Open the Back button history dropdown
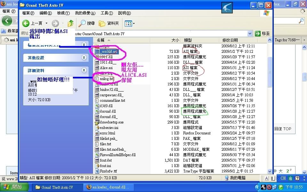Viewport: 307px width, 192px height. click(x=46, y=23)
